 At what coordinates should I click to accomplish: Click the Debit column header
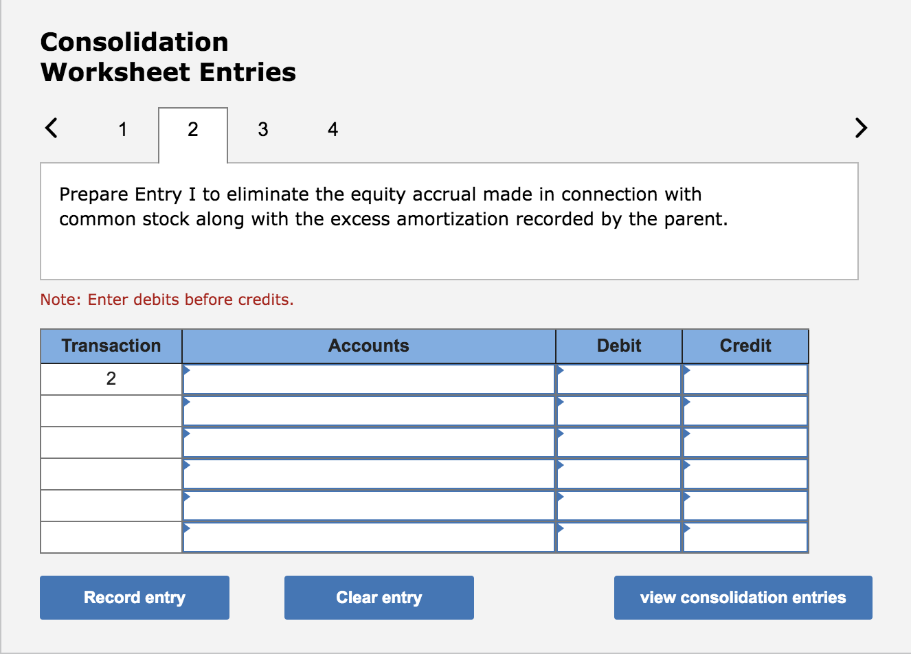pyautogui.click(x=618, y=346)
